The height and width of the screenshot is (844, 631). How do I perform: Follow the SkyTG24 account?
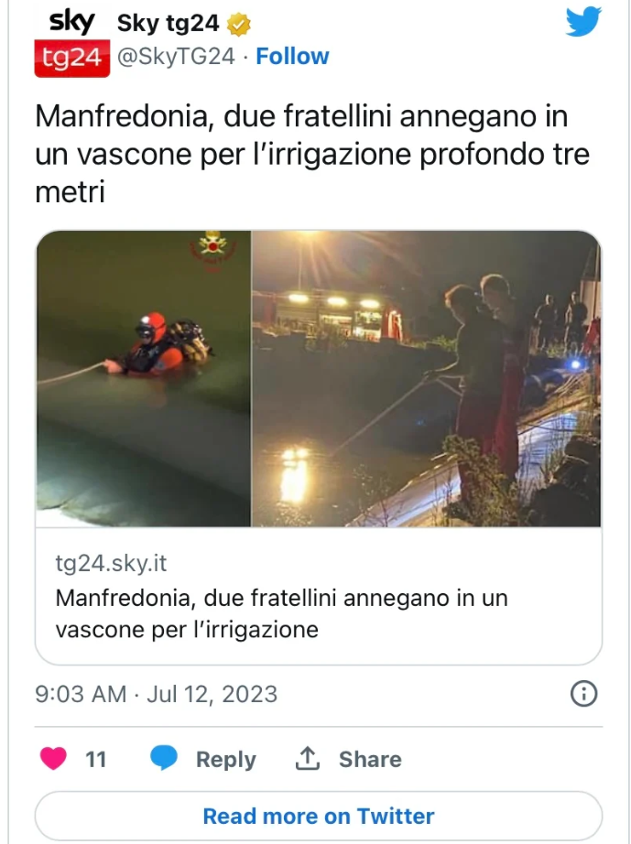(x=292, y=56)
